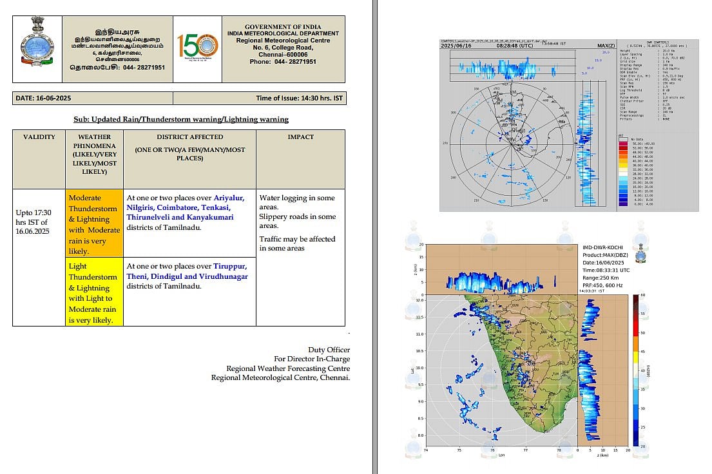The image size is (712, 474).
Task: Select the top radar image panel
Action: pyautogui.click(x=568, y=124)
